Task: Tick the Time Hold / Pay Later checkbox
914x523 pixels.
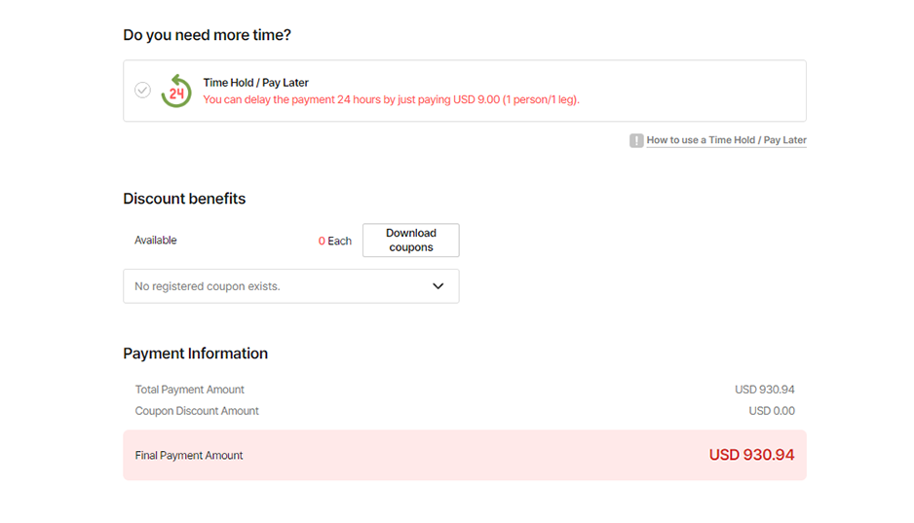Action: (x=142, y=91)
